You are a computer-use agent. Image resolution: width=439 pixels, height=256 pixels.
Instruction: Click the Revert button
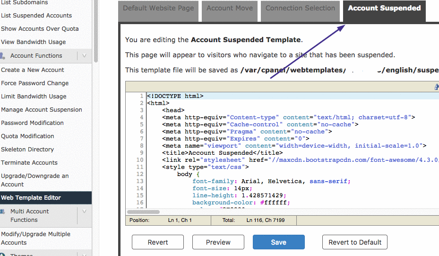158,242
